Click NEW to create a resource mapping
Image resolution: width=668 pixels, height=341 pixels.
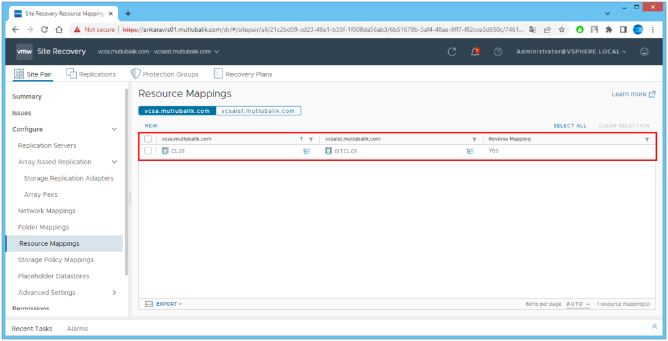[151, 126]
